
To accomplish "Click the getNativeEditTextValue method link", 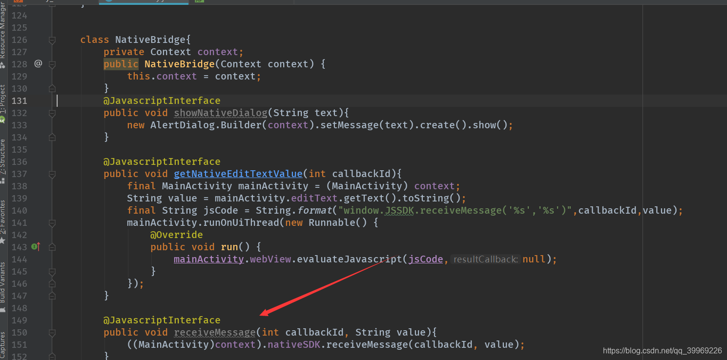I will pos(238,174).
